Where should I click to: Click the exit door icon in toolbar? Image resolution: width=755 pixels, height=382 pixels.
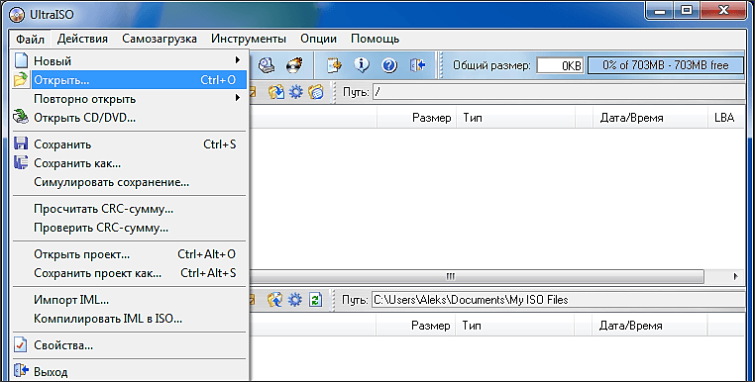coord(417,65)
